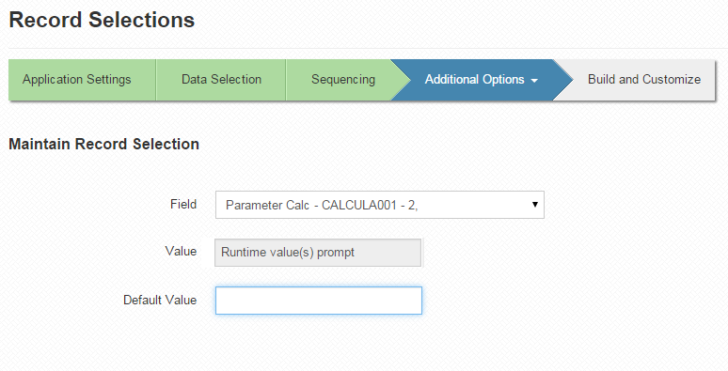Click the Field dropdown's black arrow
This screenshot has height=371, width=728.
coord(535,204)
